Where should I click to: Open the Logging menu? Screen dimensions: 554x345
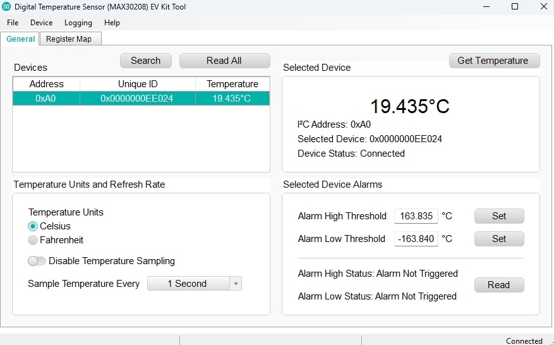pyautogui.click(x=78, y=23)
